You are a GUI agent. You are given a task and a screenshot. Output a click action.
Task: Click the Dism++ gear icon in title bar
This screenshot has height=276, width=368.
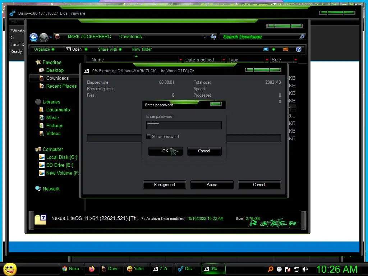point(12,13)
